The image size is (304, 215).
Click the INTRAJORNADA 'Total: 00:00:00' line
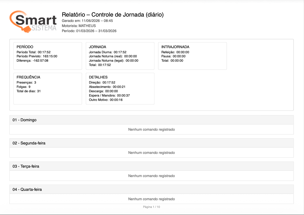pyautogui.click(x=172, y=61)
